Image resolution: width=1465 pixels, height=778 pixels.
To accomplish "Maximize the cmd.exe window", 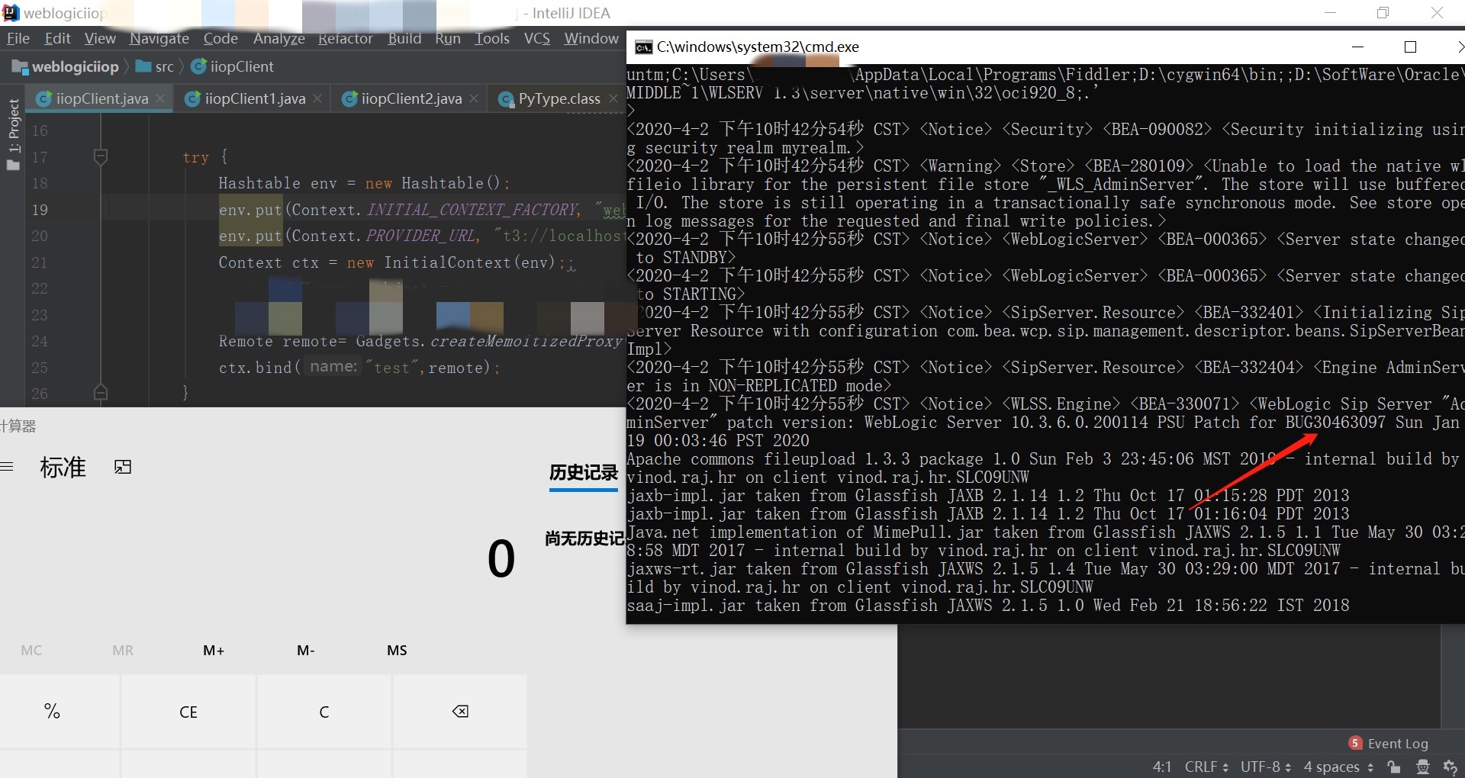I will tap(1410, 47).
